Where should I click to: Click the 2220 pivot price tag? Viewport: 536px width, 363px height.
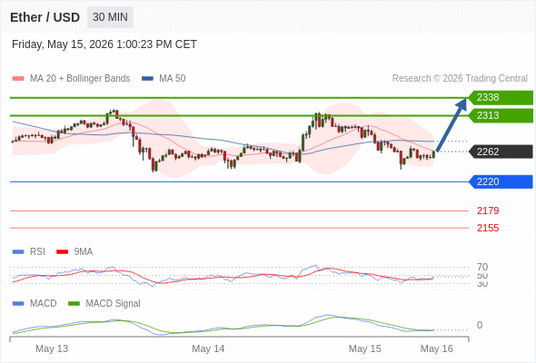point(501,181)
